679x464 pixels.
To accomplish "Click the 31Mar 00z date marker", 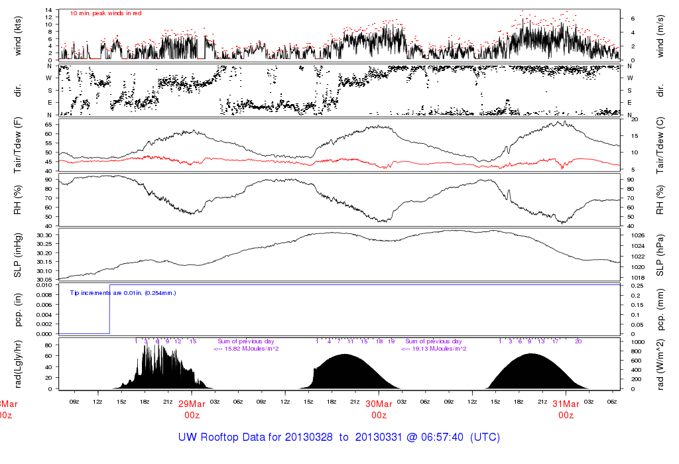I will click(566, 409).
